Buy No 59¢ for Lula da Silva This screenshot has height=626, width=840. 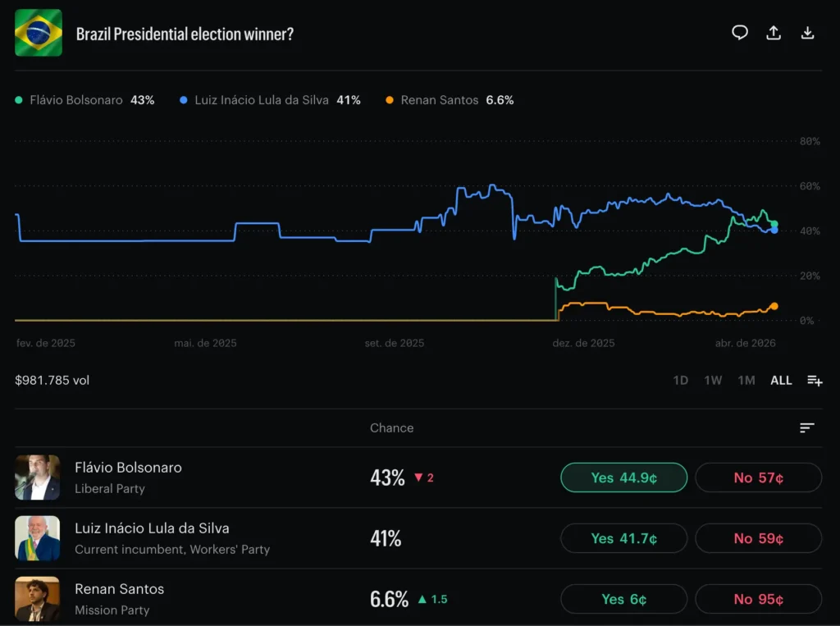758,538
